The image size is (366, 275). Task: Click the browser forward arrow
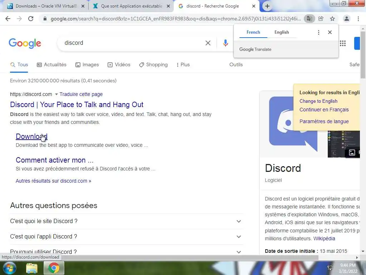click(x=19, y=19)
